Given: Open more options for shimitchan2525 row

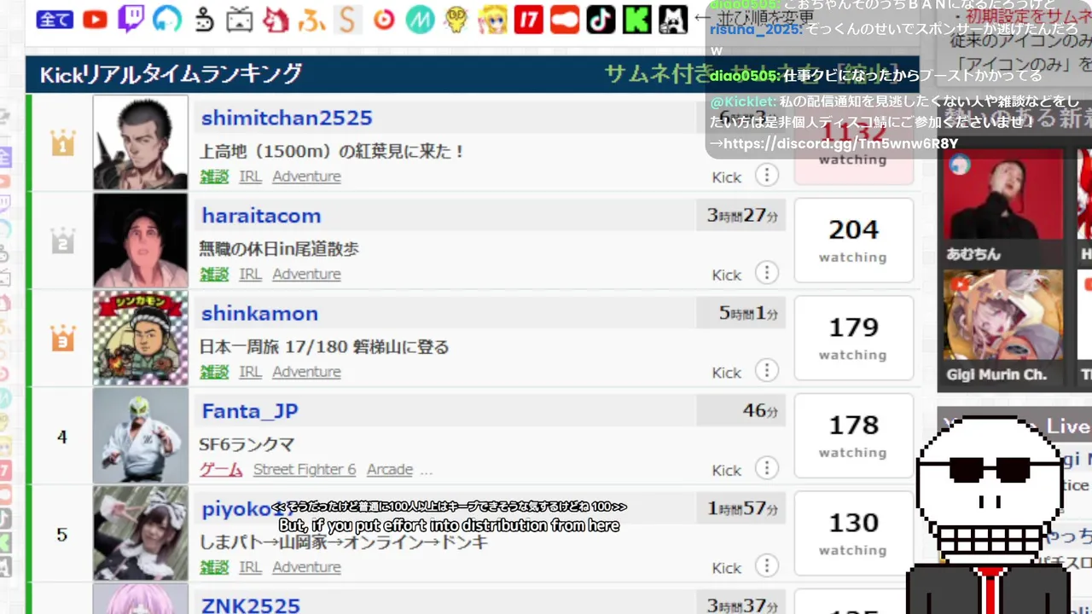Looking at the screenshot, I should point(767,175).
